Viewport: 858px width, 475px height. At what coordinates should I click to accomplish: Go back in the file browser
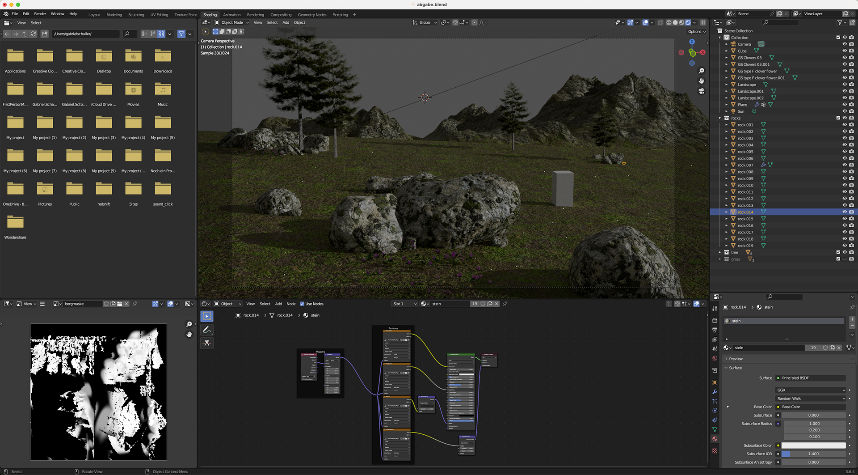point(7,34)
